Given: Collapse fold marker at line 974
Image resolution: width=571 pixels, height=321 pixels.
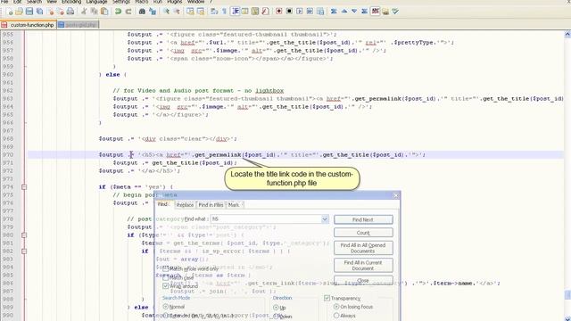Looking at the screenshot, I should click(x=24, y=187).
